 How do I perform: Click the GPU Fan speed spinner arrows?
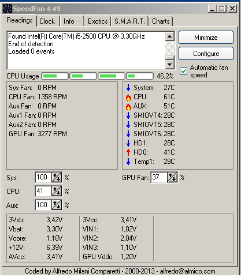pos(172,177)
